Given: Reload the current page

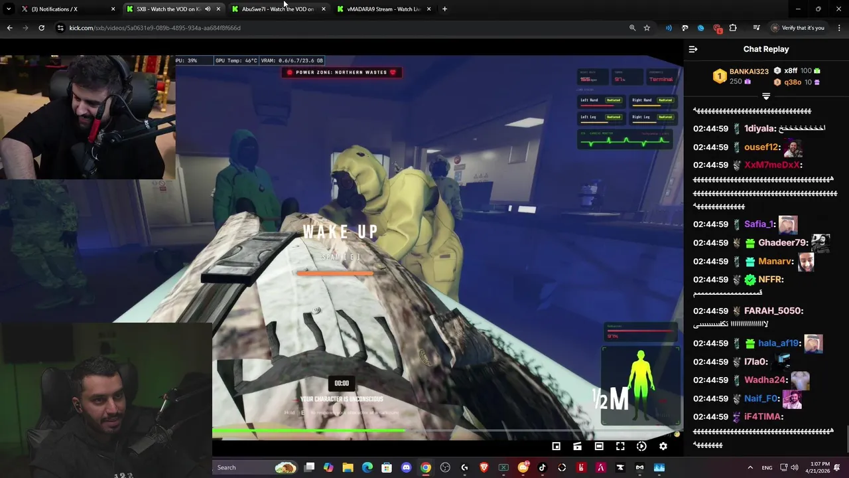Looking at the screenshot, I should pos(41,28).
